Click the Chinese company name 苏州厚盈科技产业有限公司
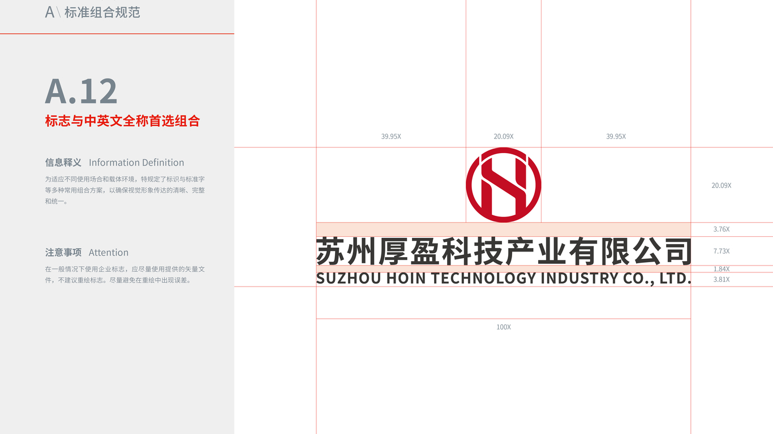The image size is (773, 434). click(x=504, y=251)
